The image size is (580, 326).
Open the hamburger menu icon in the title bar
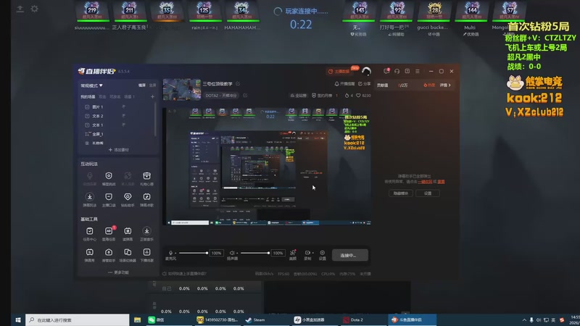[x=418, y=71]
